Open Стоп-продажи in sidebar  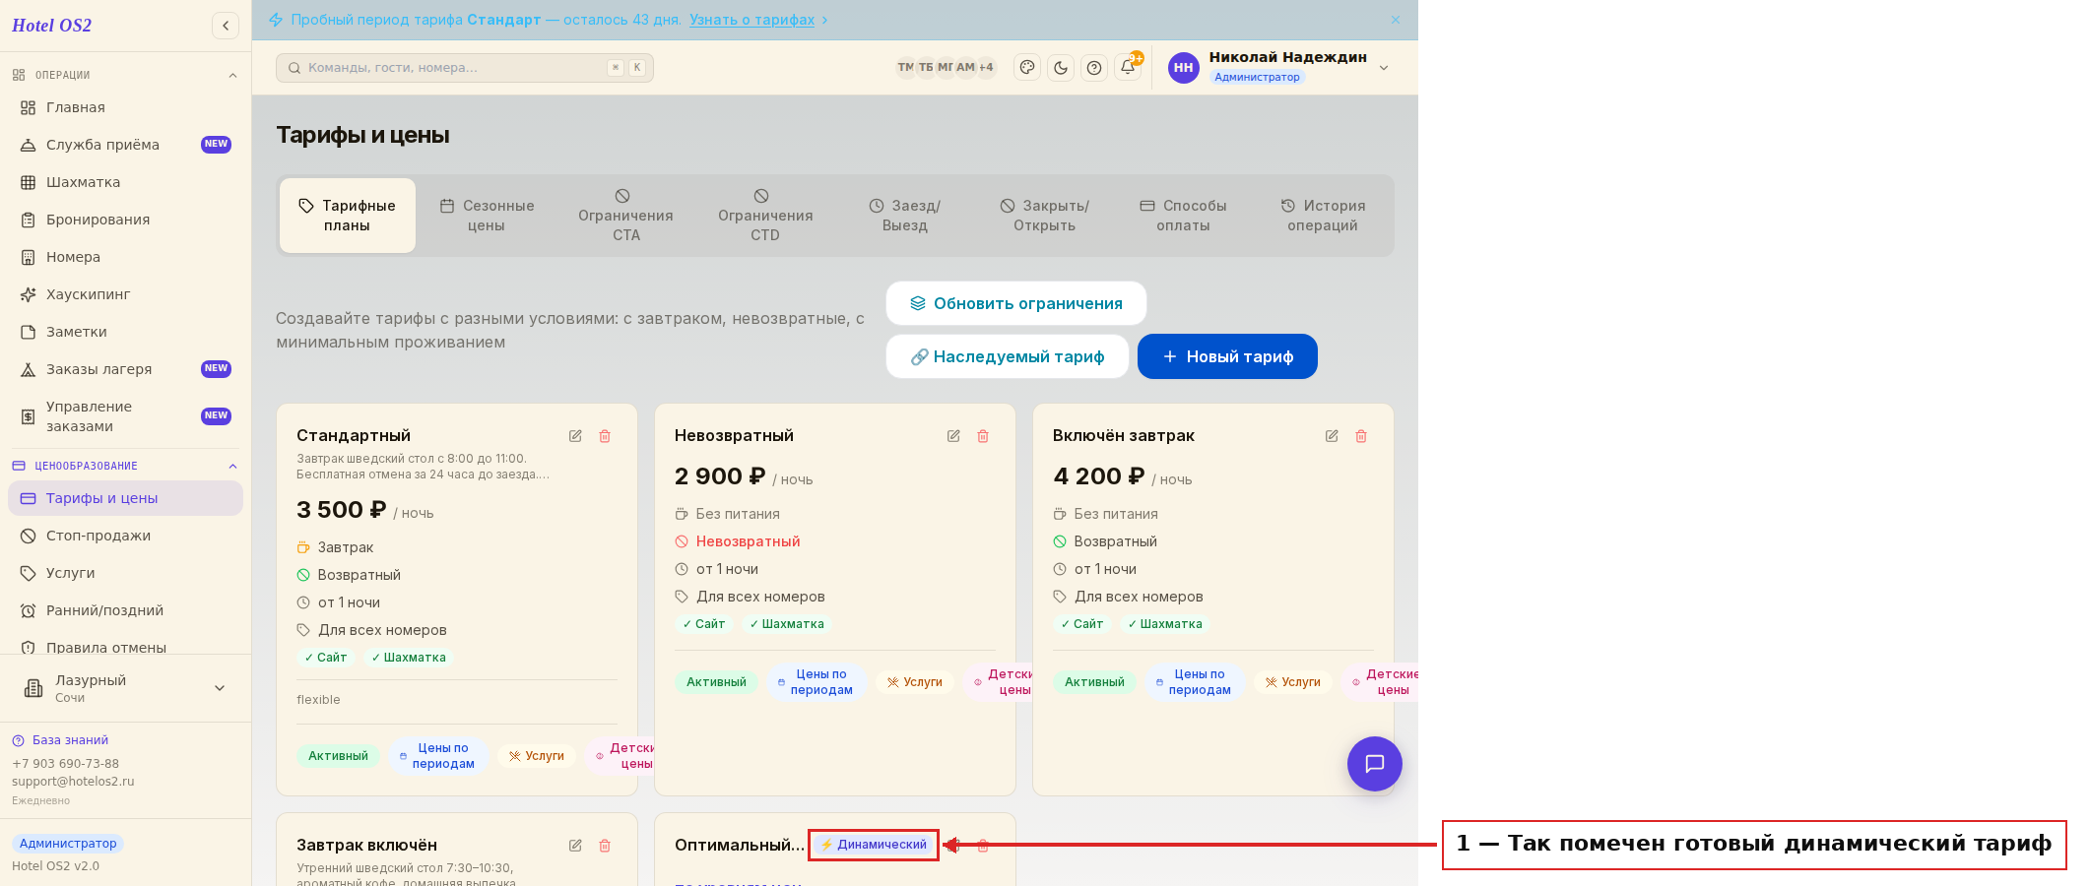(x=125, y=536)
